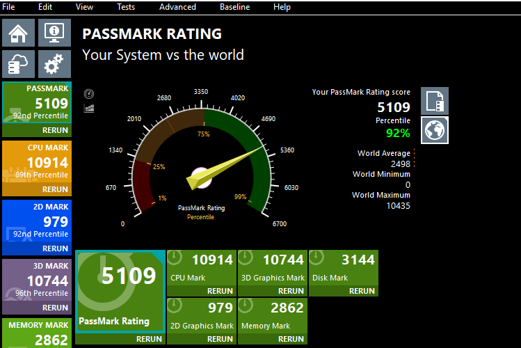Click the globe world comparison icon
Screen dimensions: 521x348
pos(435,130)
